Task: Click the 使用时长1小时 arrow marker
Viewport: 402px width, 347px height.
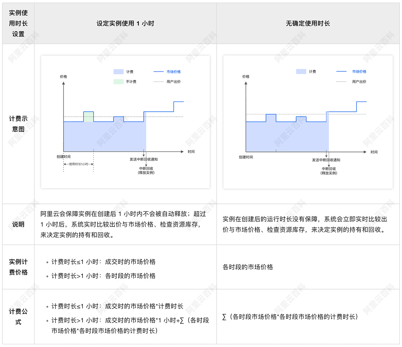Action: click(79, 164)
